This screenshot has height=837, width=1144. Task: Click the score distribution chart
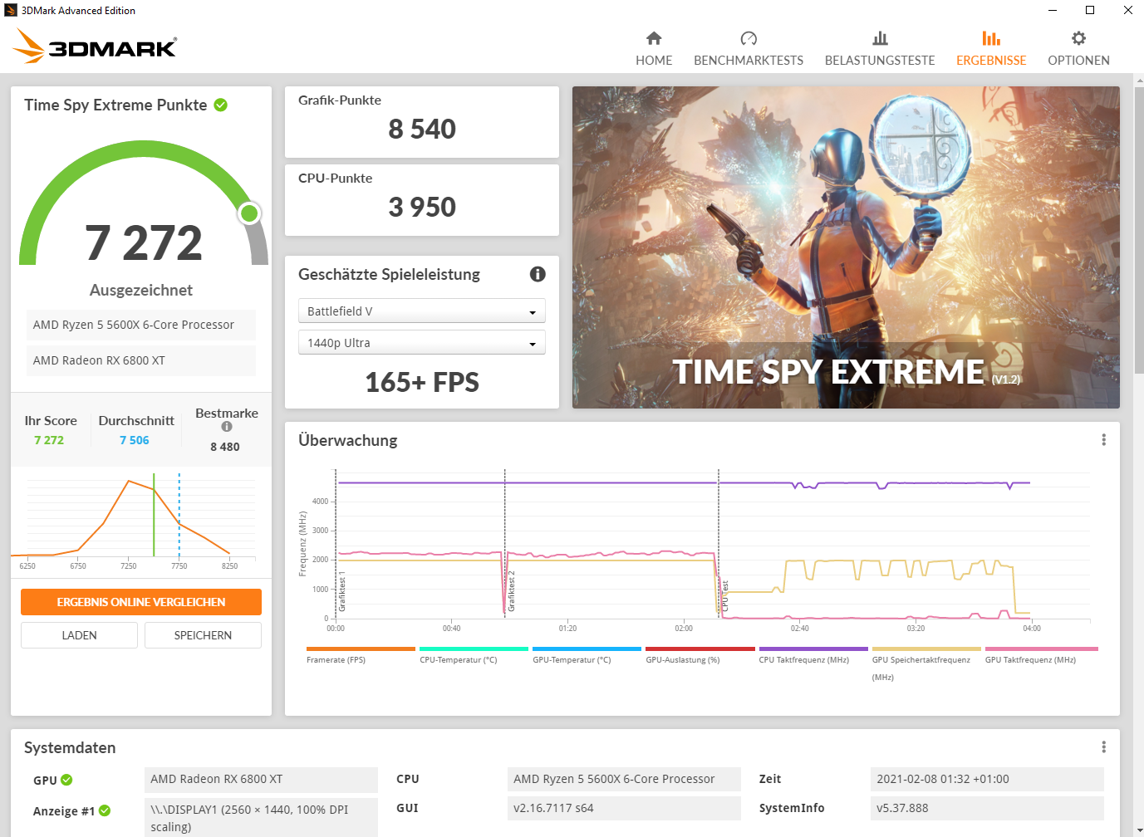click(x=133, y=521)
